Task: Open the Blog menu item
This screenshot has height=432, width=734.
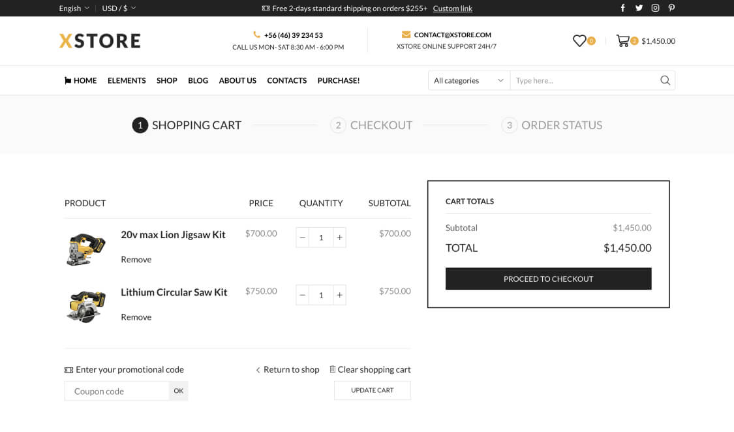Action: click(198, 80)
